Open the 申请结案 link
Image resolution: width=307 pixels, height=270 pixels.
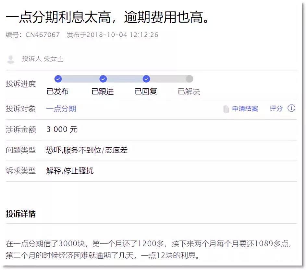[x=245, y=108]
